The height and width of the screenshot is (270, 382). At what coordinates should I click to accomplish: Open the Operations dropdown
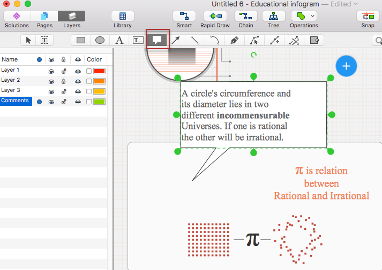pyautogui.click(x=304, y=16)
